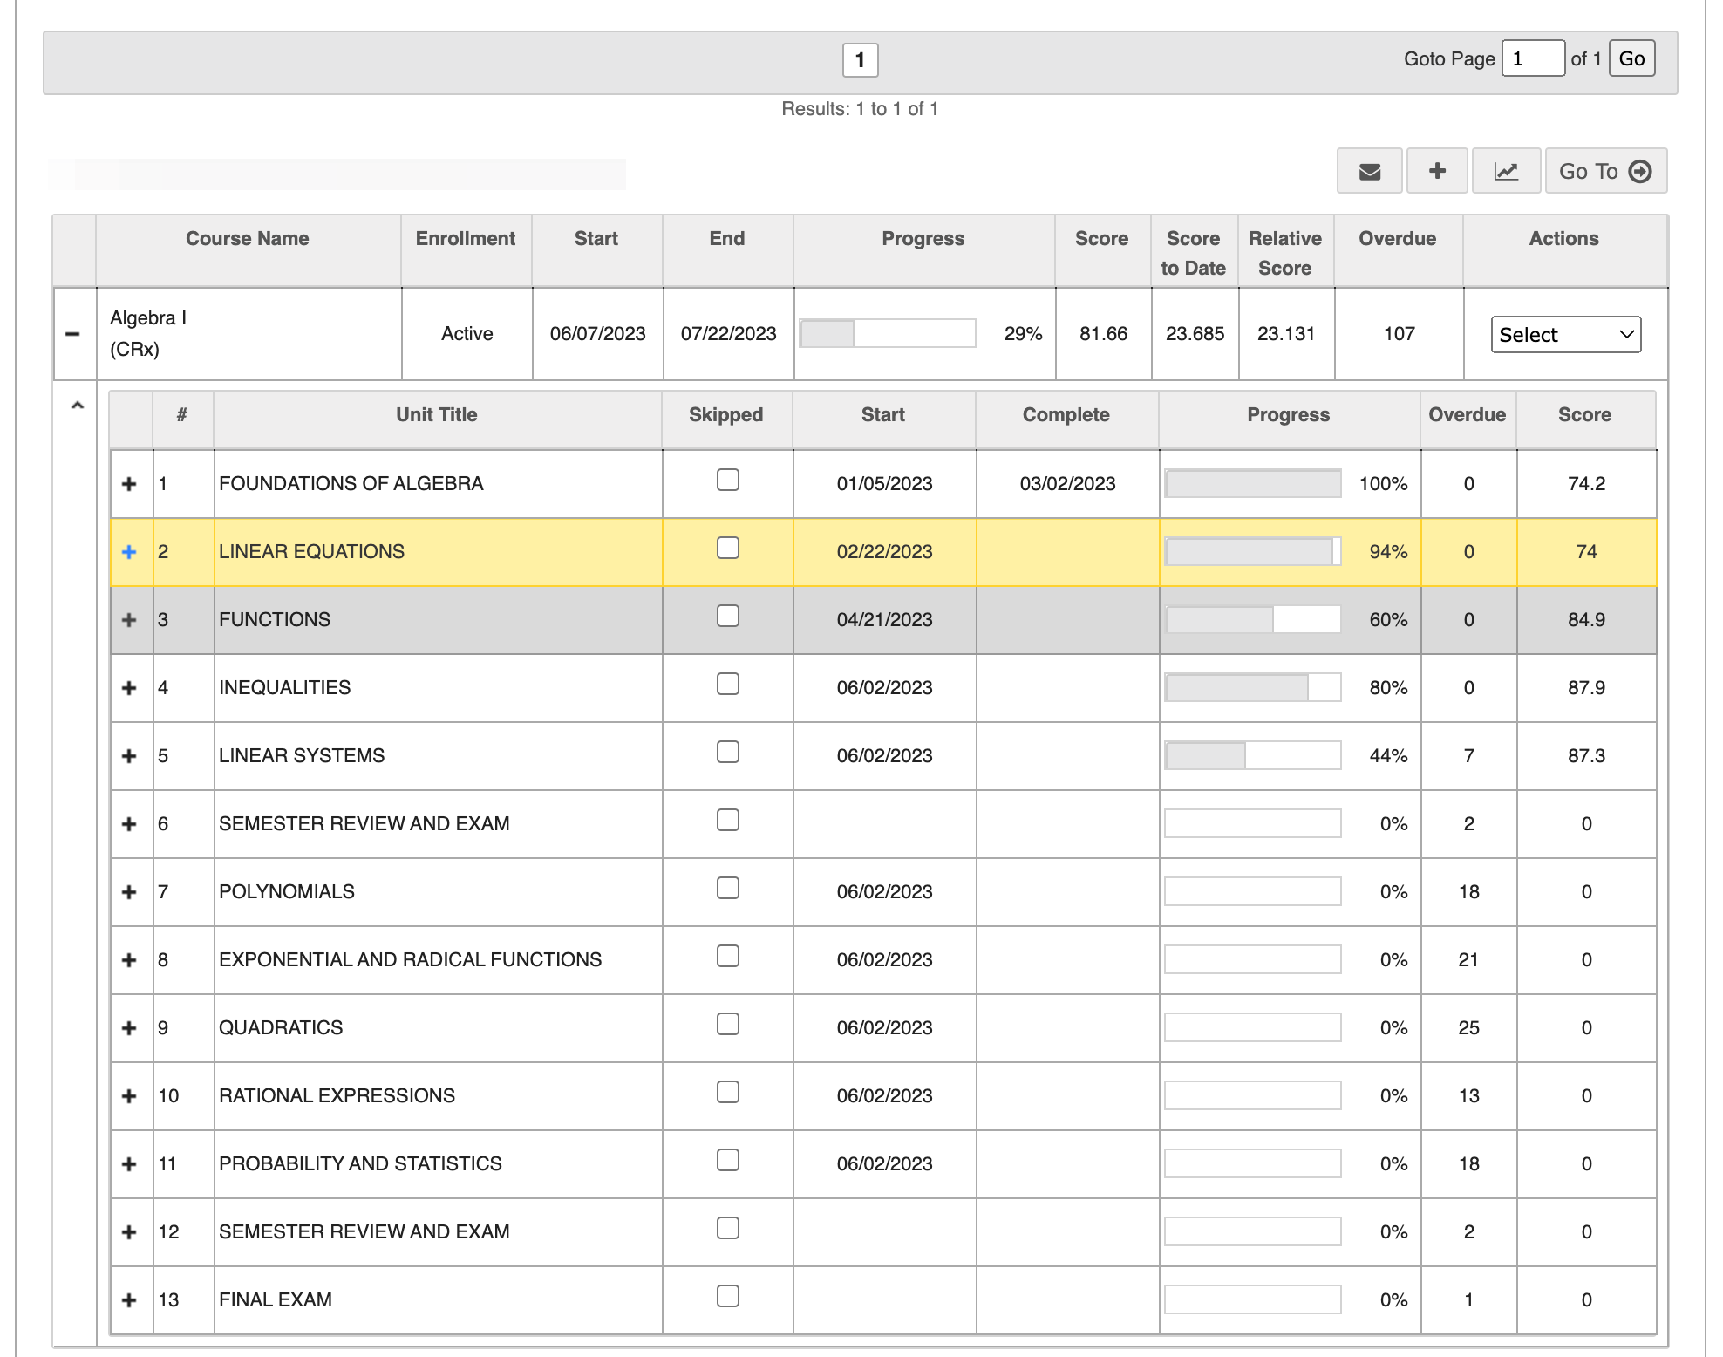The image size is (1723, 1357).
Task: Click page 1 pagination button
Action: click(x=860, y=60)
